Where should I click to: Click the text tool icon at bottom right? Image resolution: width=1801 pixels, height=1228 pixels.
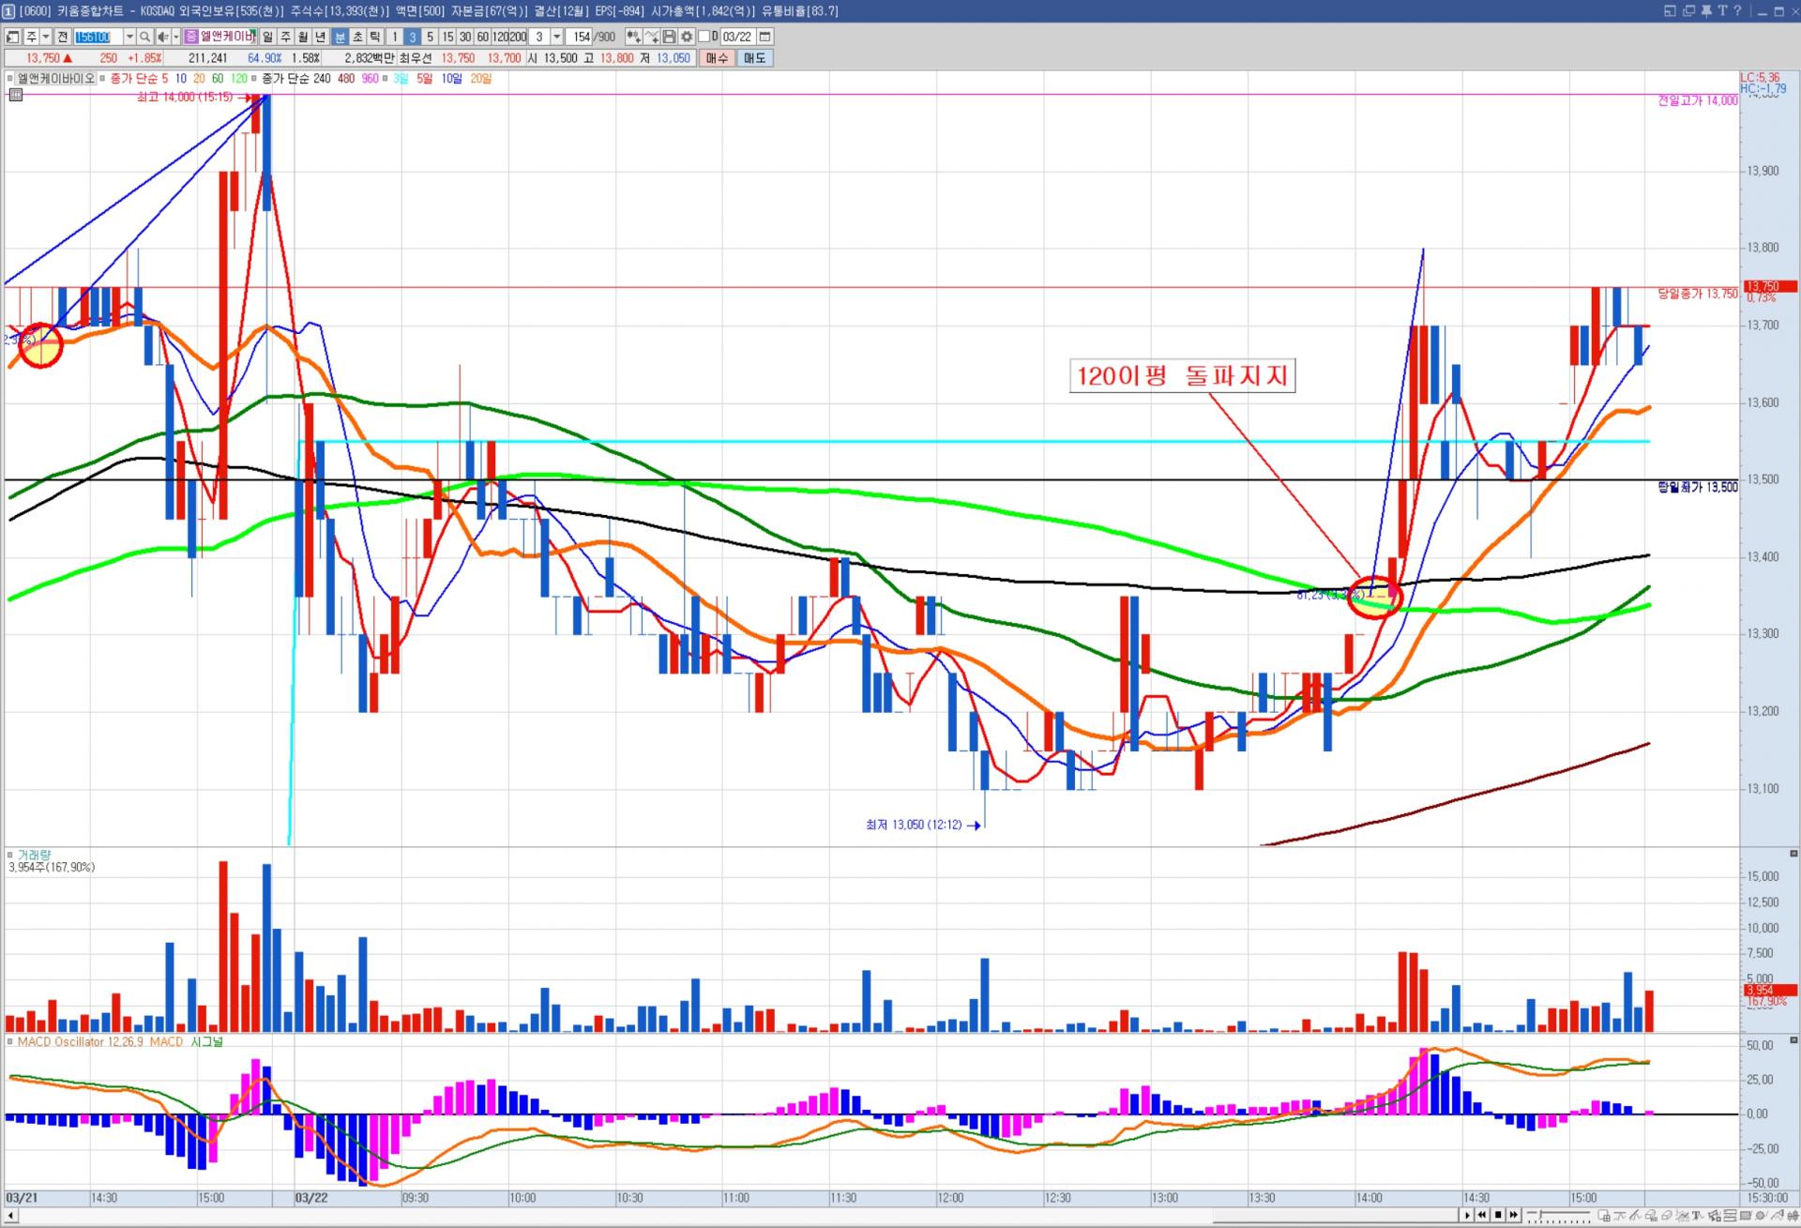(1696, 1216)
